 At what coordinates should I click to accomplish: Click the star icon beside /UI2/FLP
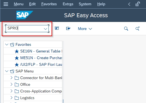(17, 65)
